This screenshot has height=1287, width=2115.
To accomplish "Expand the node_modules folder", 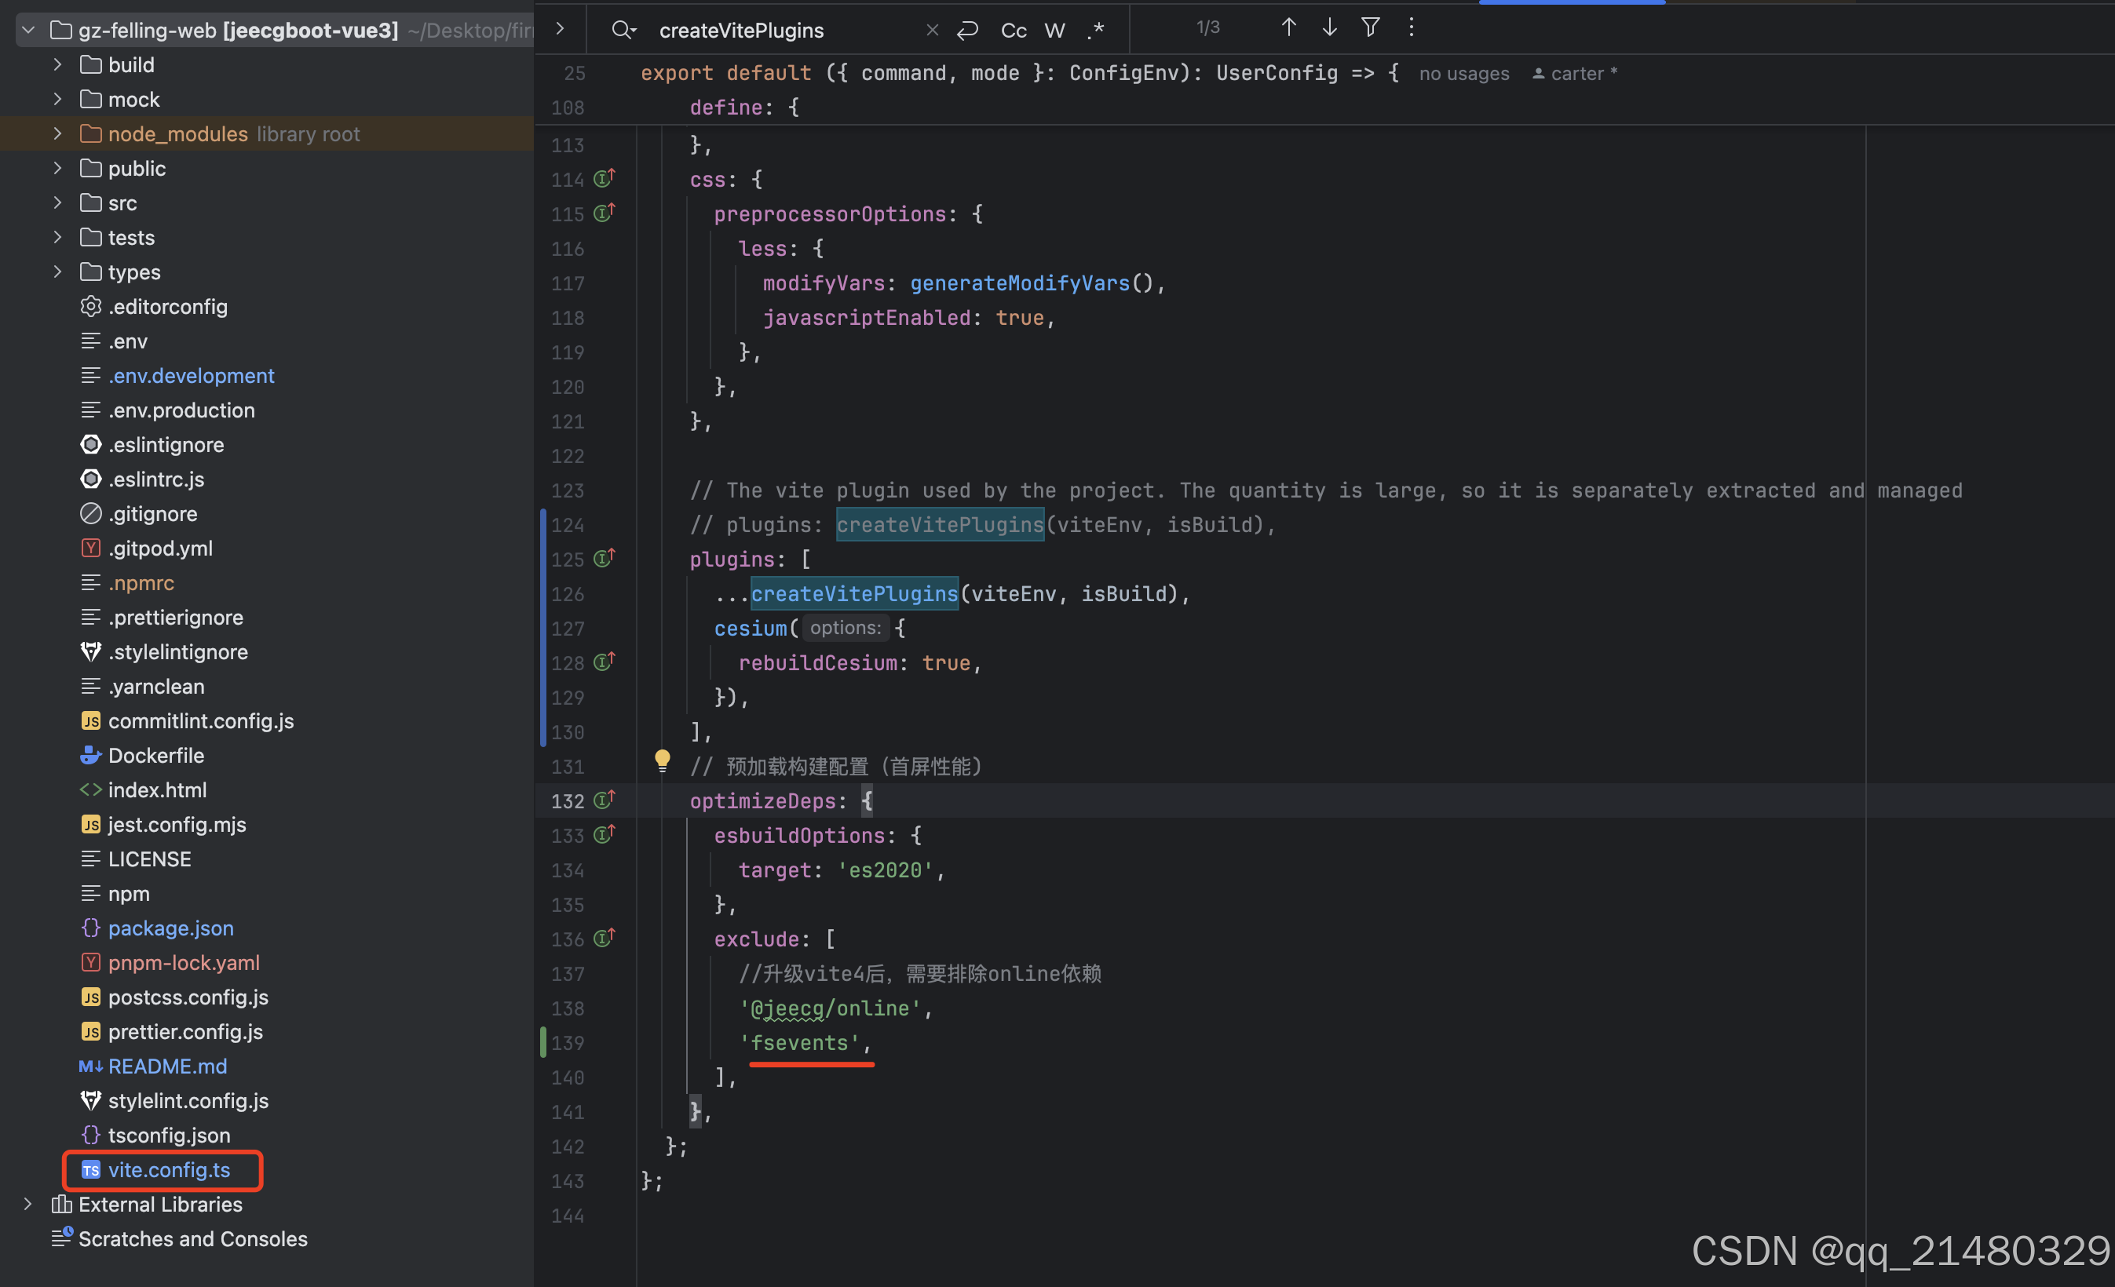I will pos(57,134).
